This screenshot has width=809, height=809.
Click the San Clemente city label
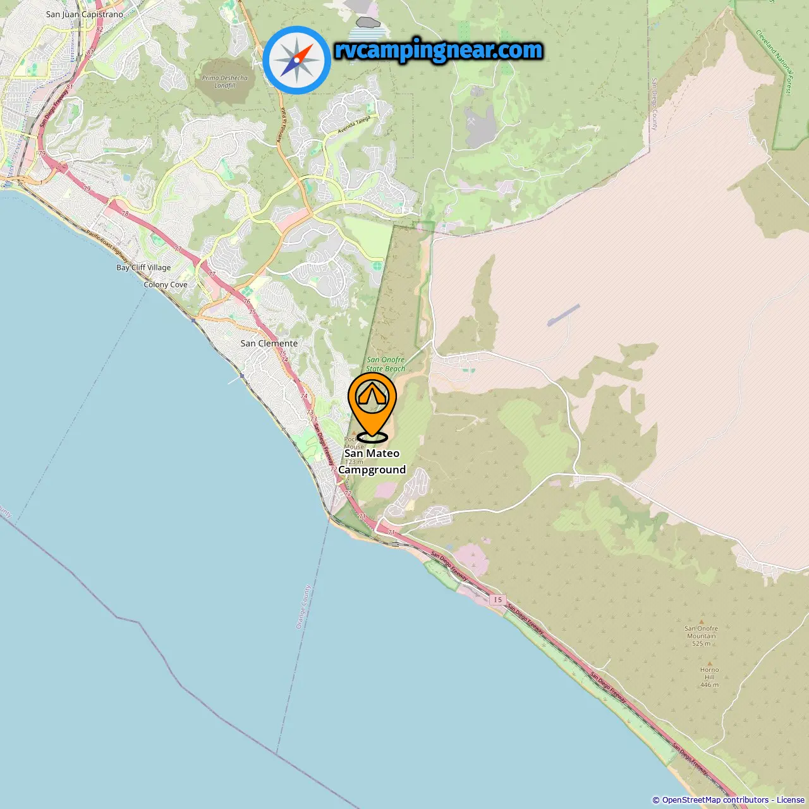pos(269,343)
